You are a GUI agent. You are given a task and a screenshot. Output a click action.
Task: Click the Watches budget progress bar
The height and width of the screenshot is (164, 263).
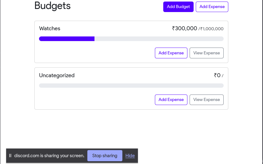click(131, 39)
